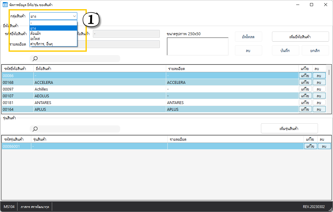Add a model with เพิ่มรุ่นสินค้า button
Screen dimensions: 333x212
tap(289, 128)
